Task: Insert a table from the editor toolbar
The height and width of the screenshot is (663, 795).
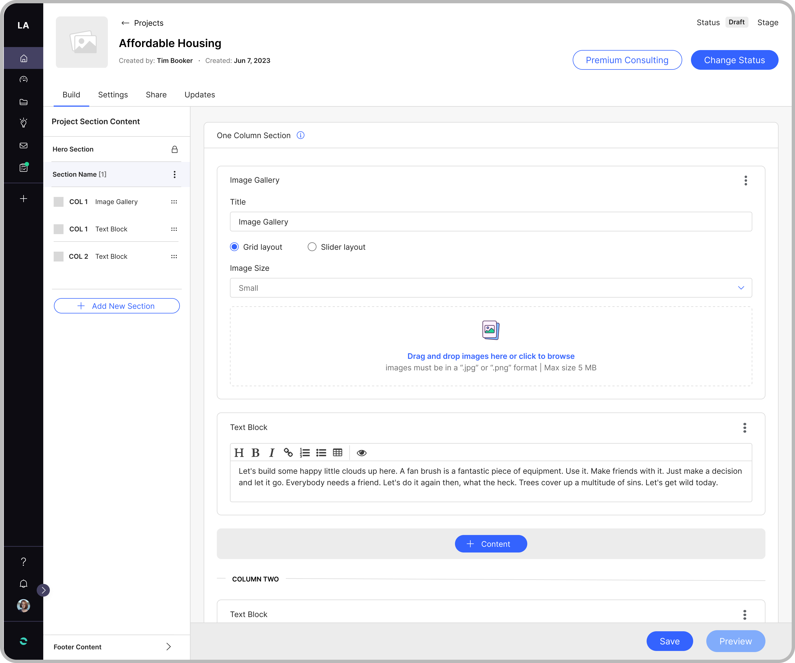Action: click(338, 453)
